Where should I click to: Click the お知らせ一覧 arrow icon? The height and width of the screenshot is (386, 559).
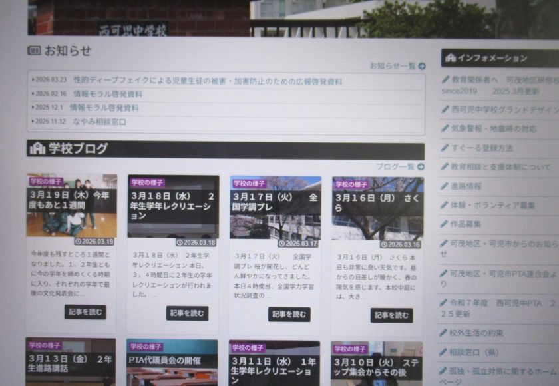coord(421,66)
